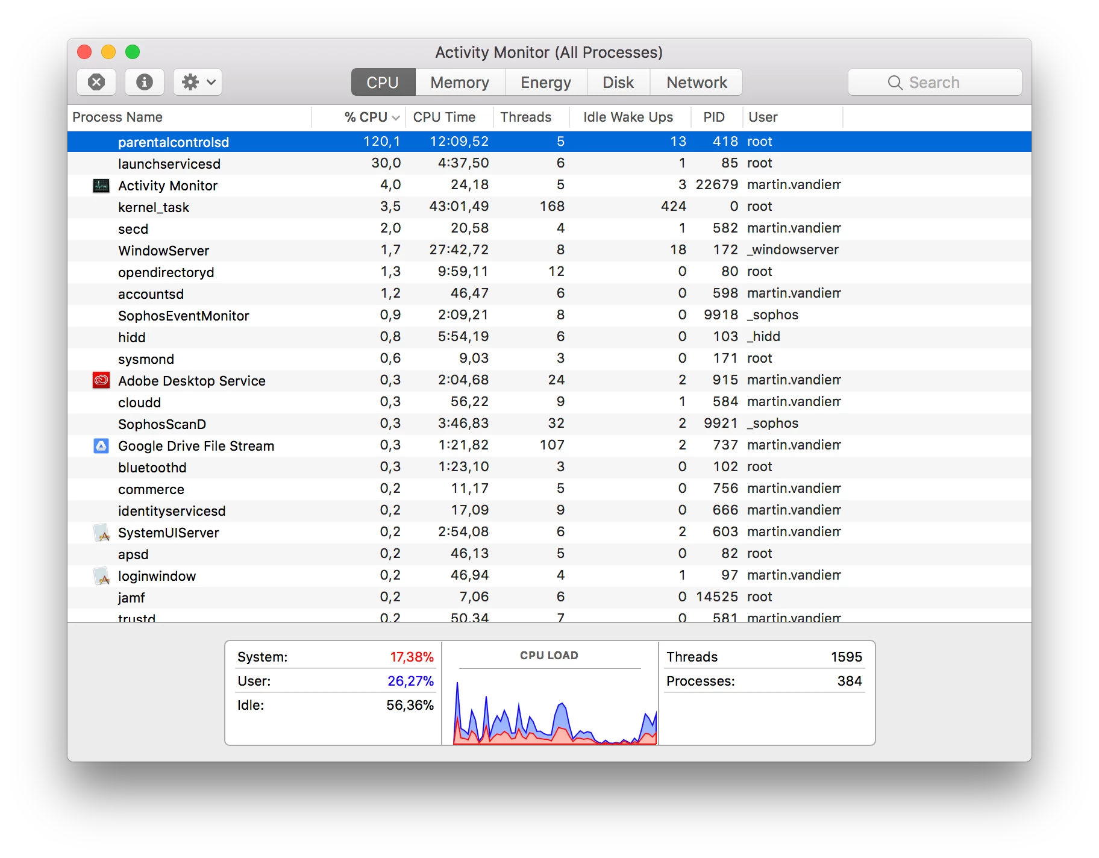Click idle wake ups value 424
The height and width of the screenshot is (858, 1099).
[x=674, y=207]
